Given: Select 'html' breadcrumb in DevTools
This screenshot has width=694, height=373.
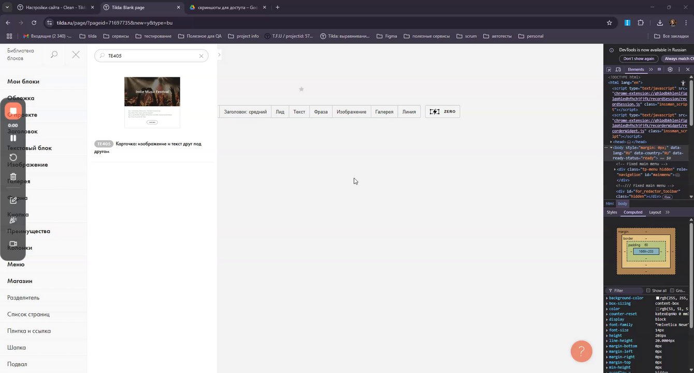Looking at the screenshot, I should (610, 204).
